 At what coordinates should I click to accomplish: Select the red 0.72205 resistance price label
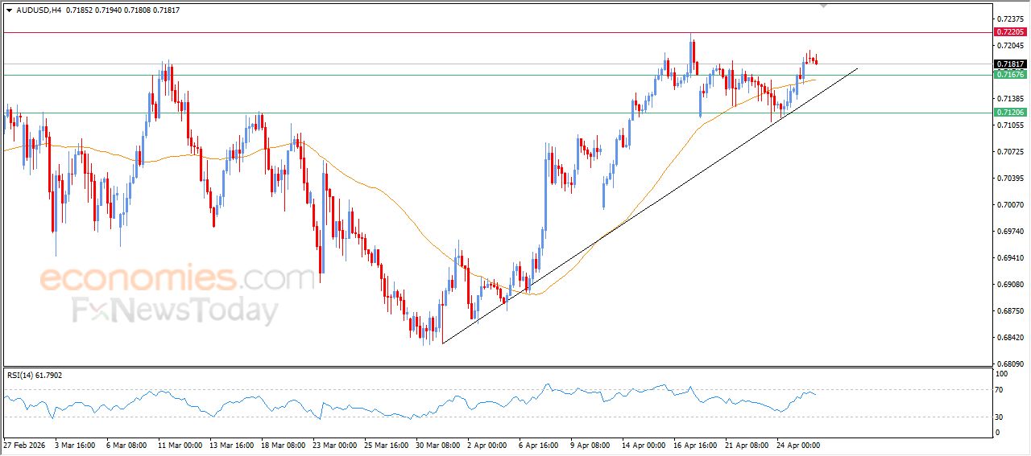tap(1010, 32)
